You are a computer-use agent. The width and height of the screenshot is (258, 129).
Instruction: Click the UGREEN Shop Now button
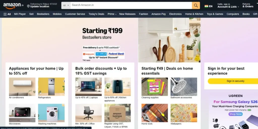pos(236,114)
